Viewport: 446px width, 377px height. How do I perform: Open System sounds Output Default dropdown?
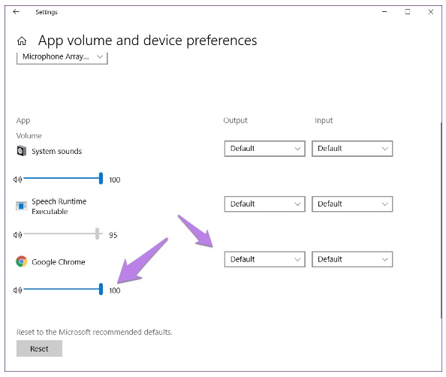[265, 149]
